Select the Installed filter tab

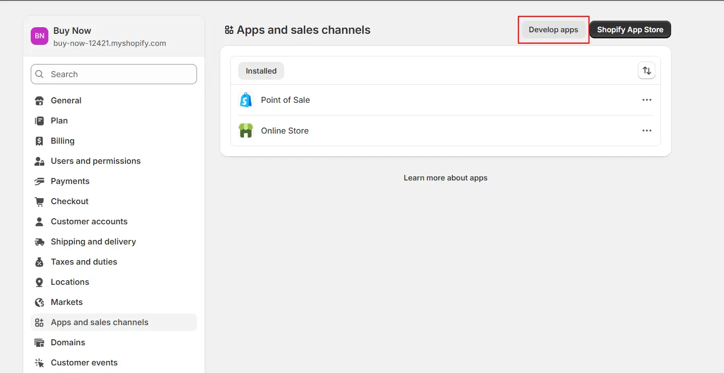click(261, 71)
